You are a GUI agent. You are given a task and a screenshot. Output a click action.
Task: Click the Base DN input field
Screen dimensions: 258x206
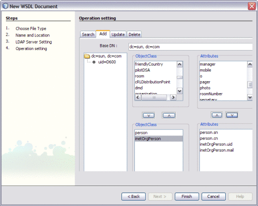tap(190, 47)
